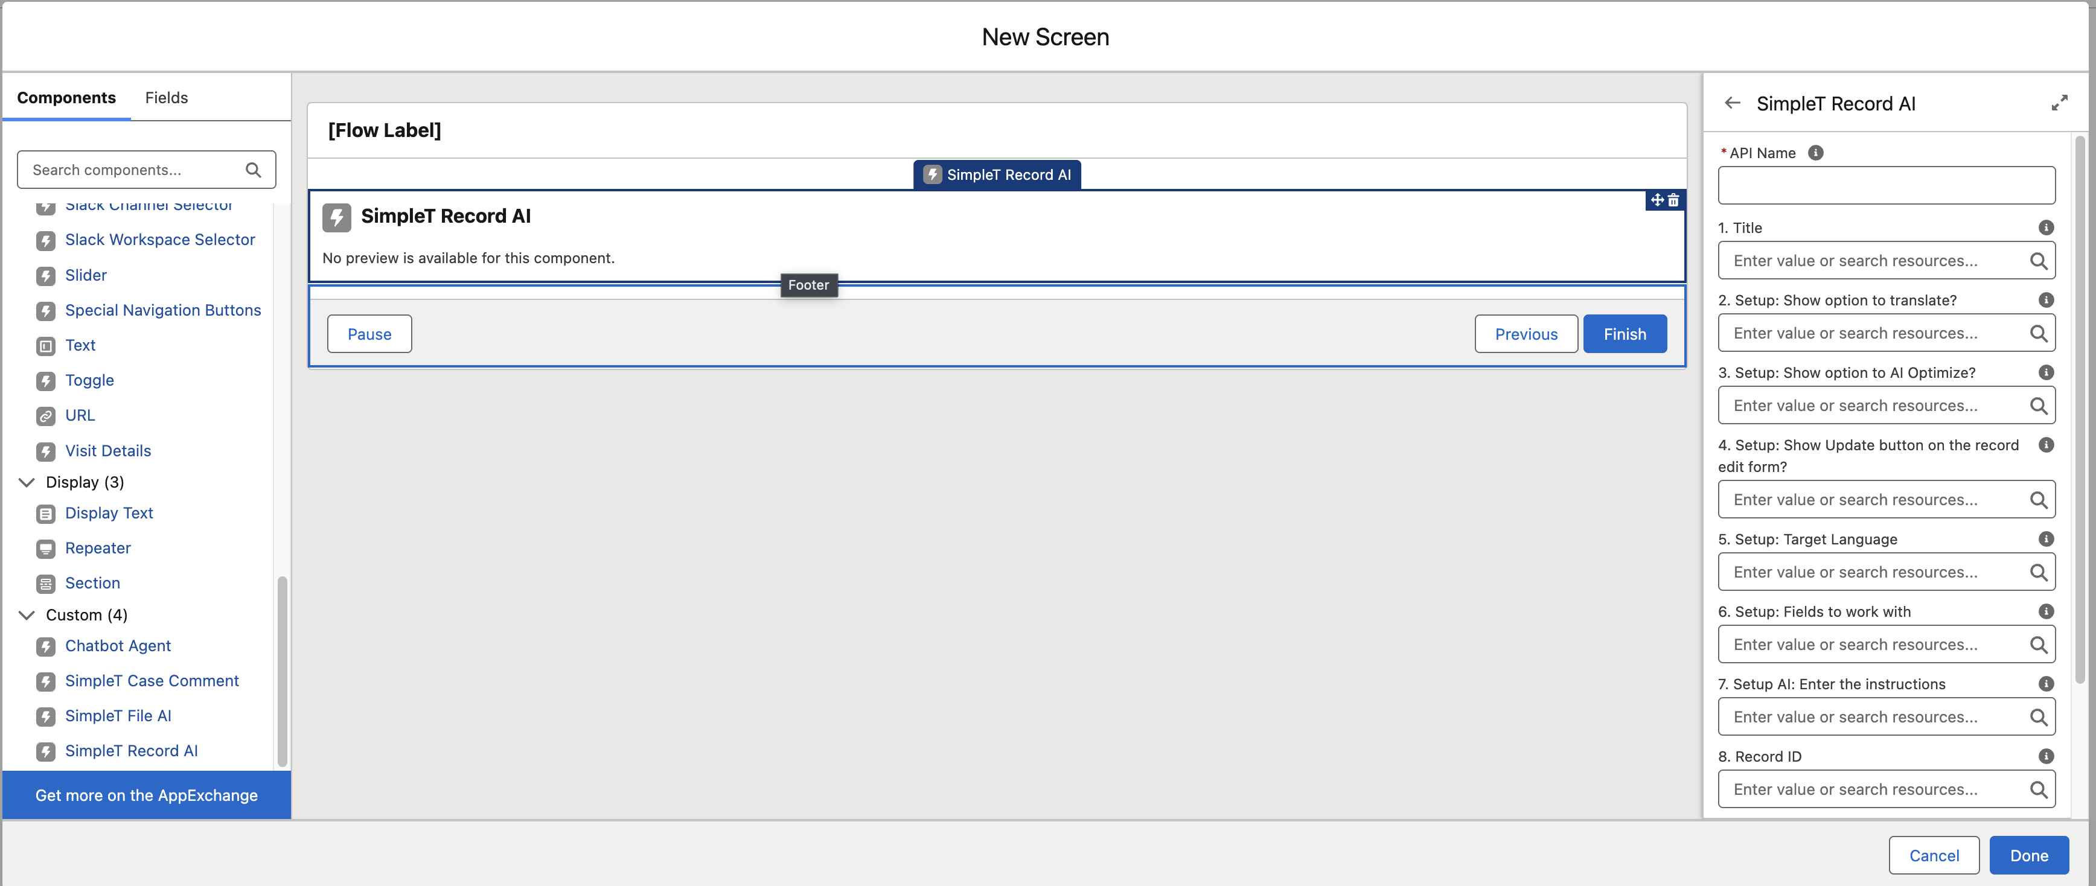Open Get more on the AppExchange
This screenshot has width=2096, height=886.
pos(147,795)
